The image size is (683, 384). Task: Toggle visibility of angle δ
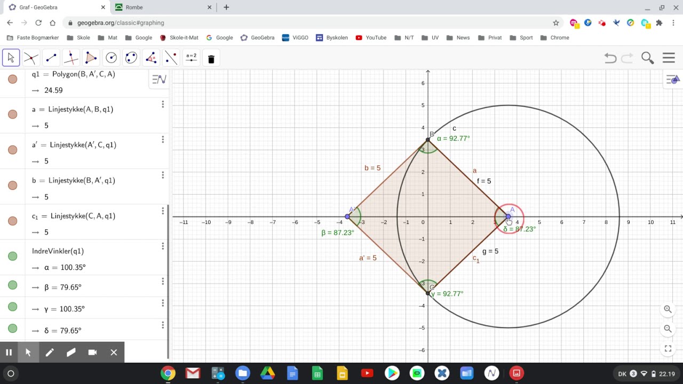click(13, 329)
